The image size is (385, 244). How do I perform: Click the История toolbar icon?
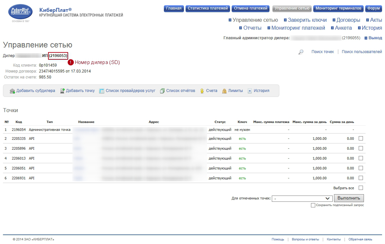point(250,91)
